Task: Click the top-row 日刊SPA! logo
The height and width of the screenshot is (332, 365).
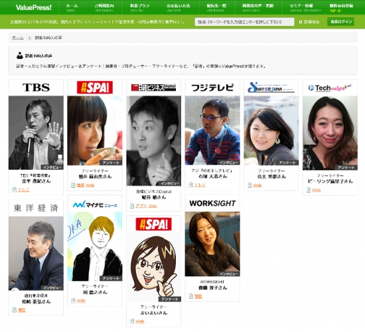Action: [x=95, y=88]
